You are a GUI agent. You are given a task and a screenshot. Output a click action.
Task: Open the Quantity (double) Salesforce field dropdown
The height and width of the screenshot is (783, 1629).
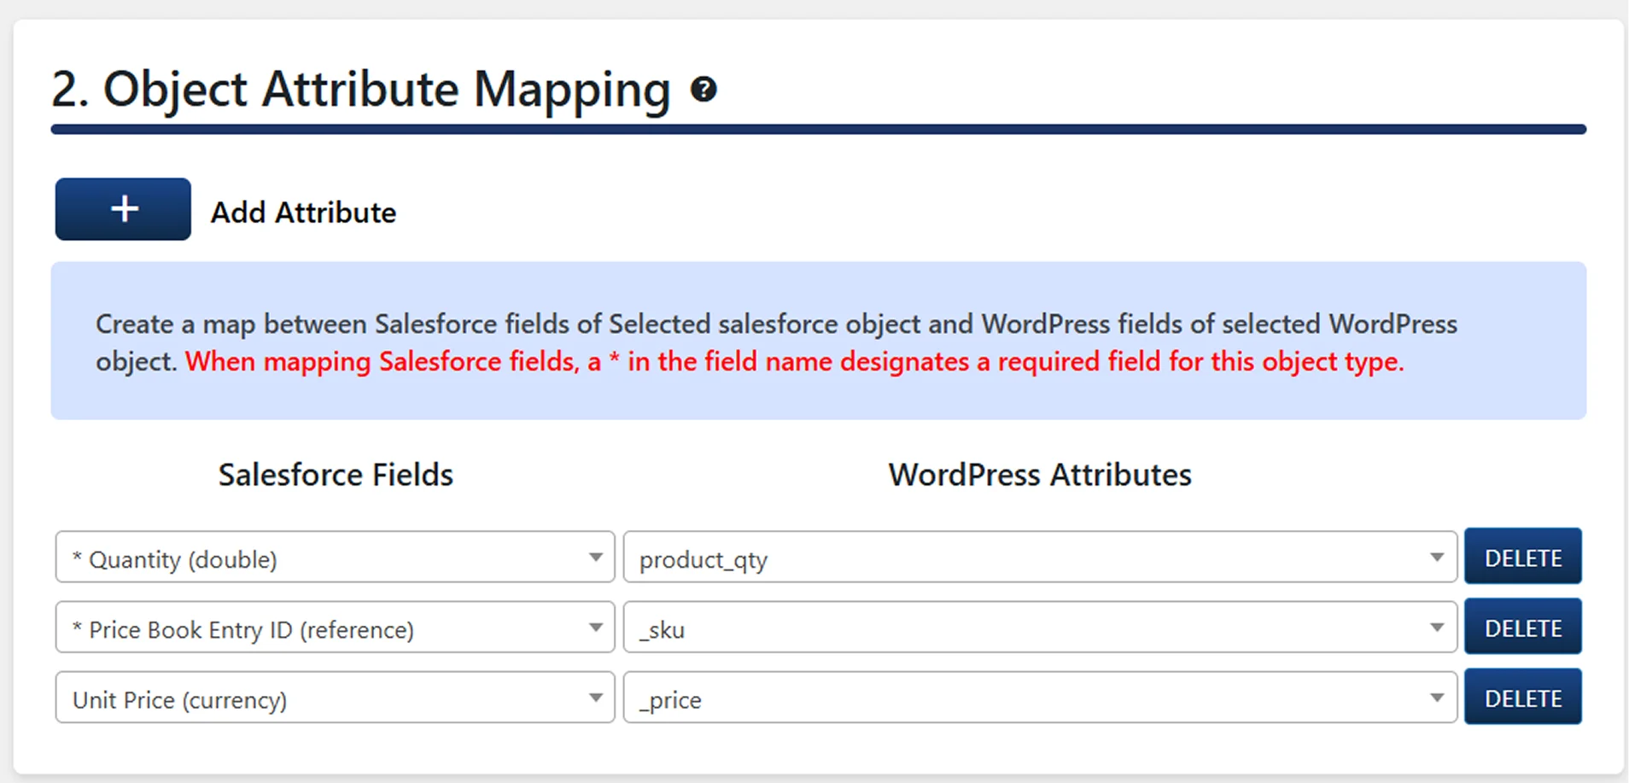[x=335, y=558]
